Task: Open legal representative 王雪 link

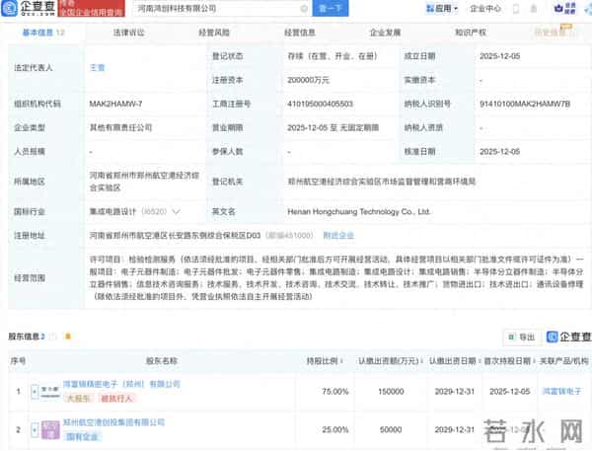Action: click(97, 68)
